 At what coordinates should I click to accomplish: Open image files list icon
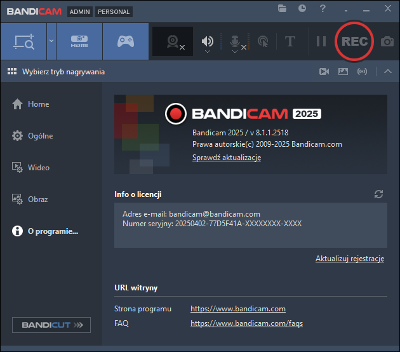pos(343,71)
